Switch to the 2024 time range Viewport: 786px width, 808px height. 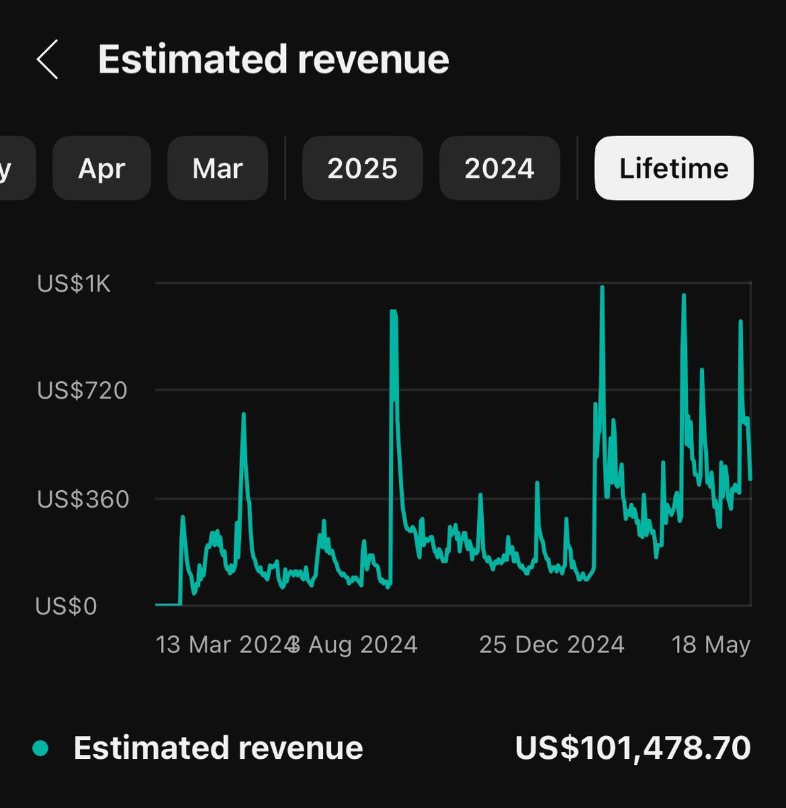[500, 168]
